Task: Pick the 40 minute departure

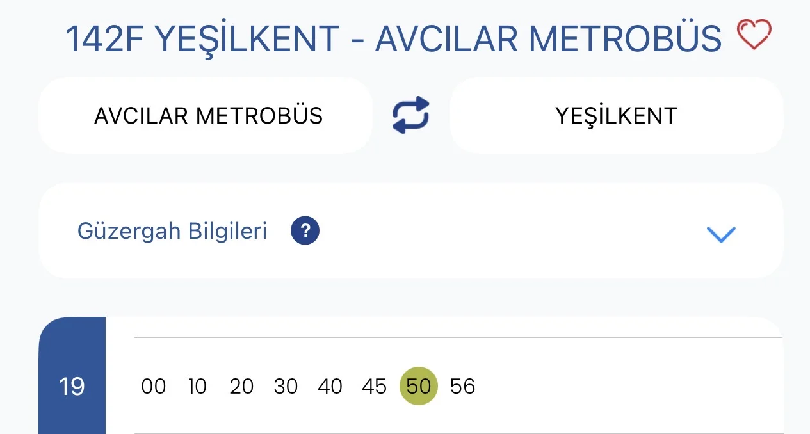Action: coord(330,387)
